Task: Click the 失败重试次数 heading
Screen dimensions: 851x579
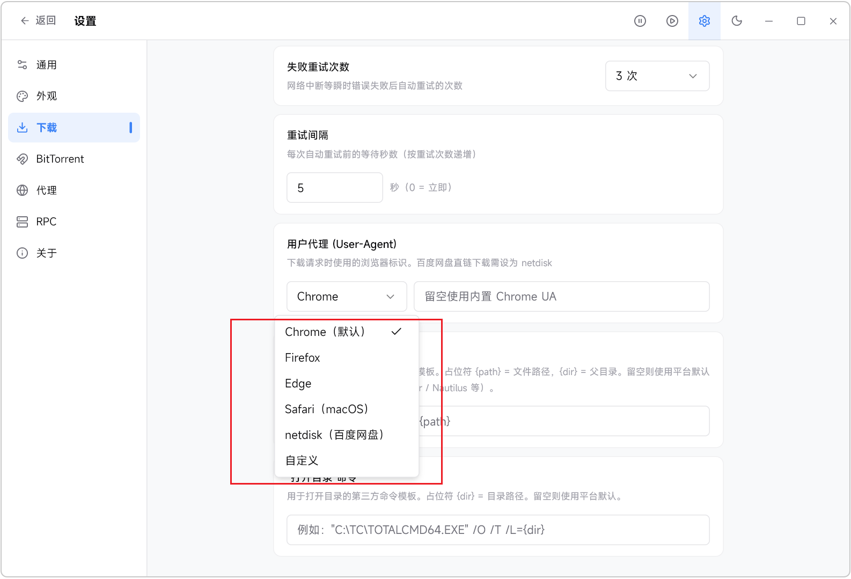Action: point(318,67)
